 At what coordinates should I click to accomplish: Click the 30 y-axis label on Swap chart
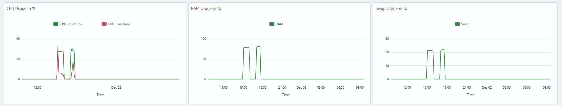point(387,39)
